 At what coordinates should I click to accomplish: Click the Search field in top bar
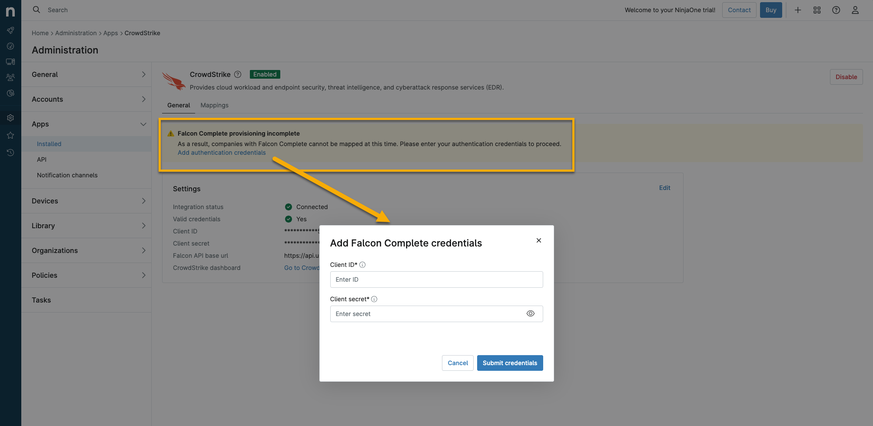point(58,10)
